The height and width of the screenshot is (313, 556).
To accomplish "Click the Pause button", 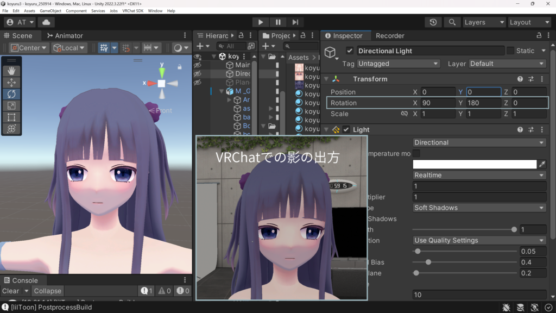I will [278, 22].
